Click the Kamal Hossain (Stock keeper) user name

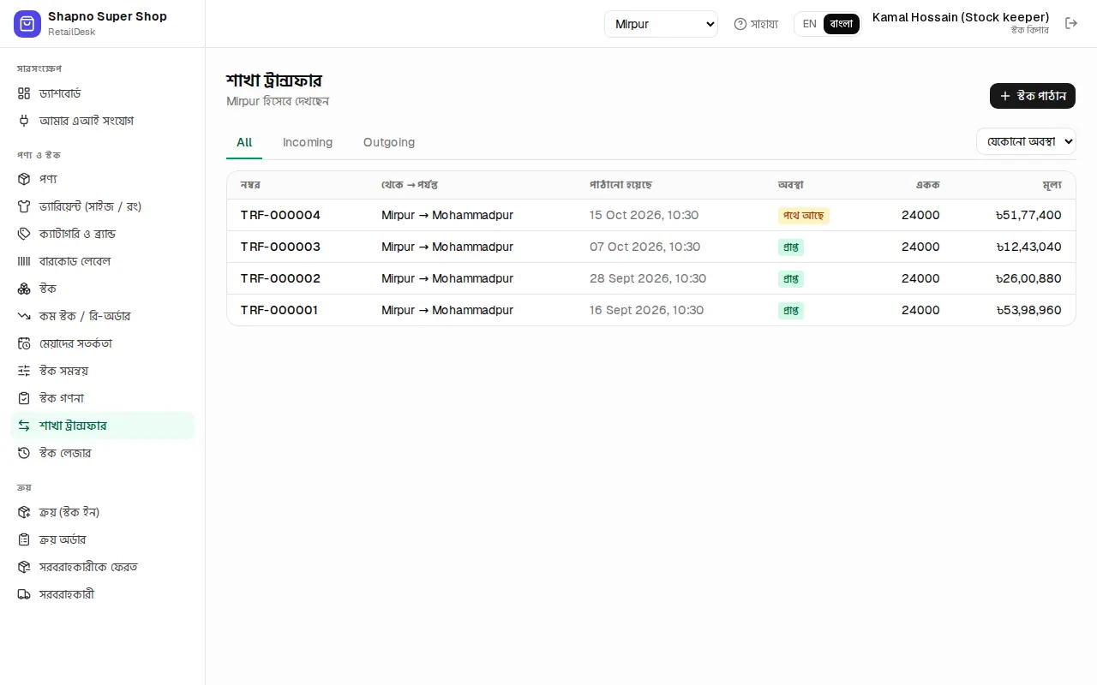coord(961,17)
